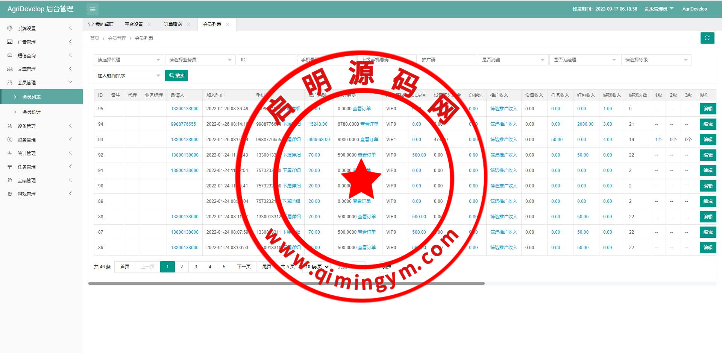Switch to the 平台设置 tab
This screenshot has width=722, height=353.
(134, 24)
